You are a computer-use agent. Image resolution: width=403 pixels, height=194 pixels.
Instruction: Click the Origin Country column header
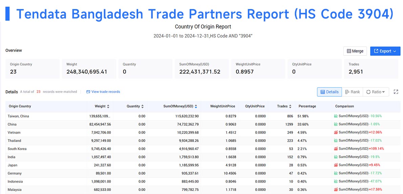point(20,106)
